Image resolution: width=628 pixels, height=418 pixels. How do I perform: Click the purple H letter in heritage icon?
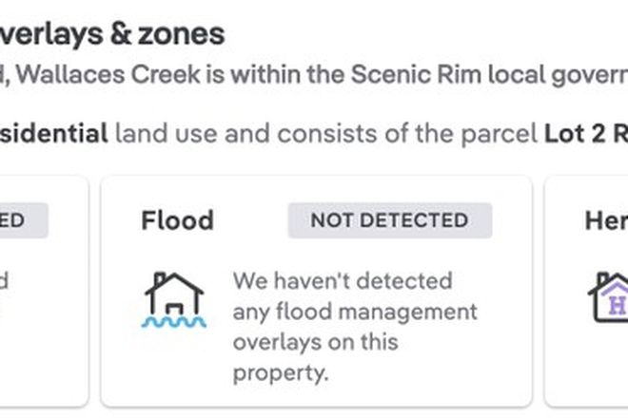[x=617, y=306]
